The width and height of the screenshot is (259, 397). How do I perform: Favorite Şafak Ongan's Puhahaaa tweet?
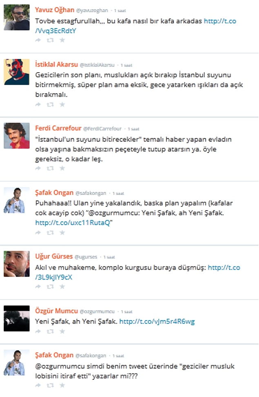coord(62,233)
